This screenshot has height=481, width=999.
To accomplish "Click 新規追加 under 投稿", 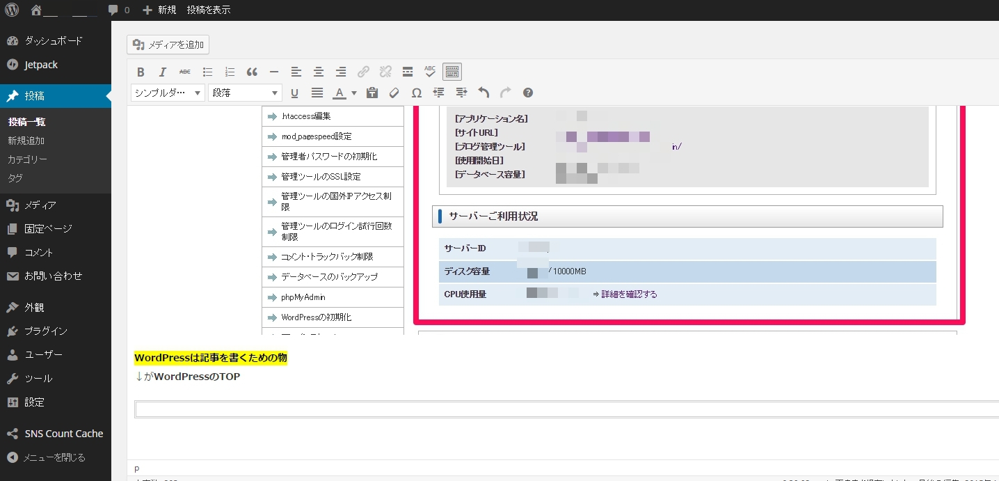I will click(x=26, y=141).
